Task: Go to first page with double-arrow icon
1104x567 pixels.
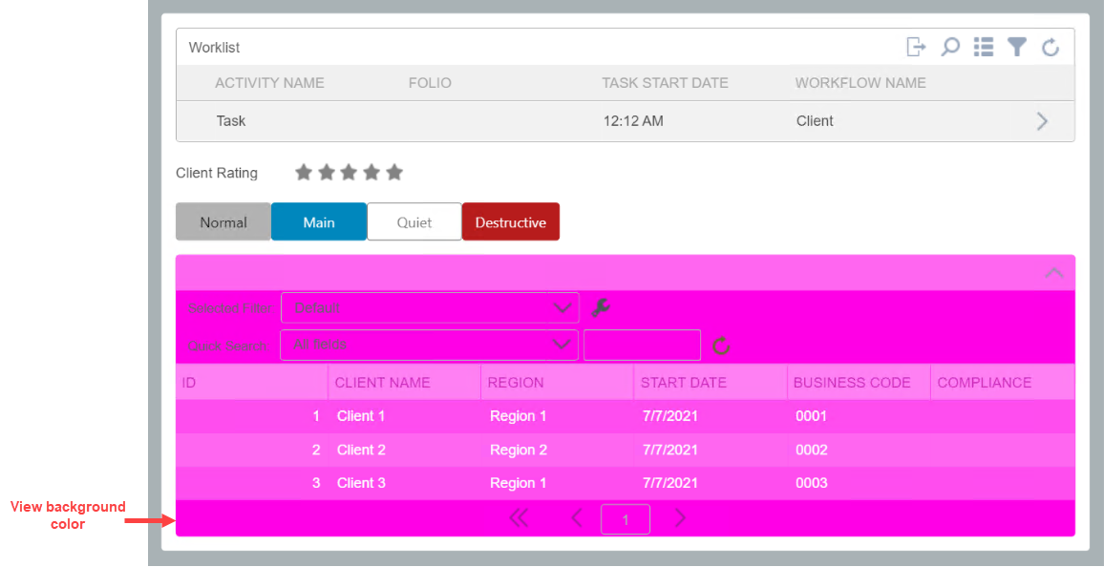Action: click(x=519, y=518)
